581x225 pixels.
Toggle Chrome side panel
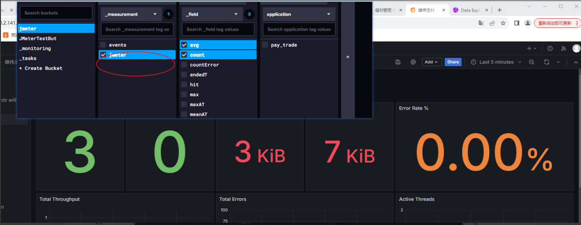pyautogui.click(x=516, y=23)
